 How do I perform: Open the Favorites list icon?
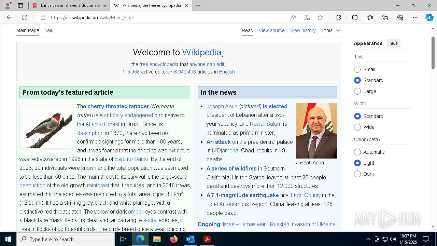370,17
